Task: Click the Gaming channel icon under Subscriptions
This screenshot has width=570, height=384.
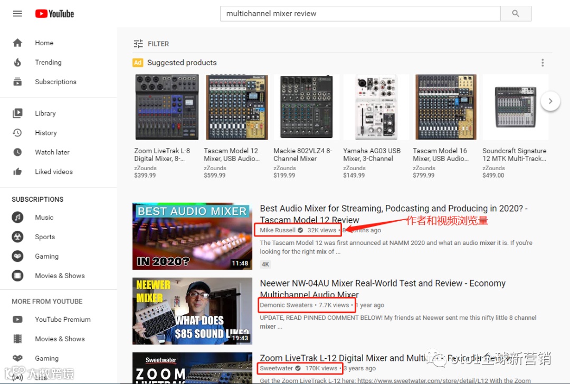Action: click(x=17, y=256)
